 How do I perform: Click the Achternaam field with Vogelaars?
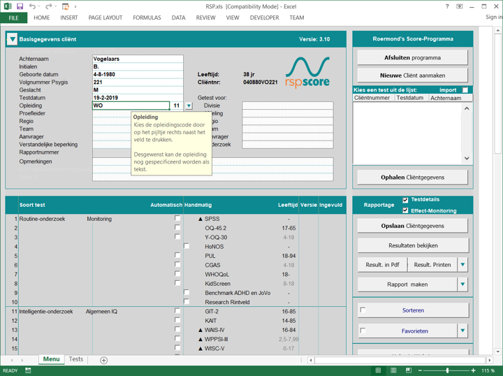(138, 59)
